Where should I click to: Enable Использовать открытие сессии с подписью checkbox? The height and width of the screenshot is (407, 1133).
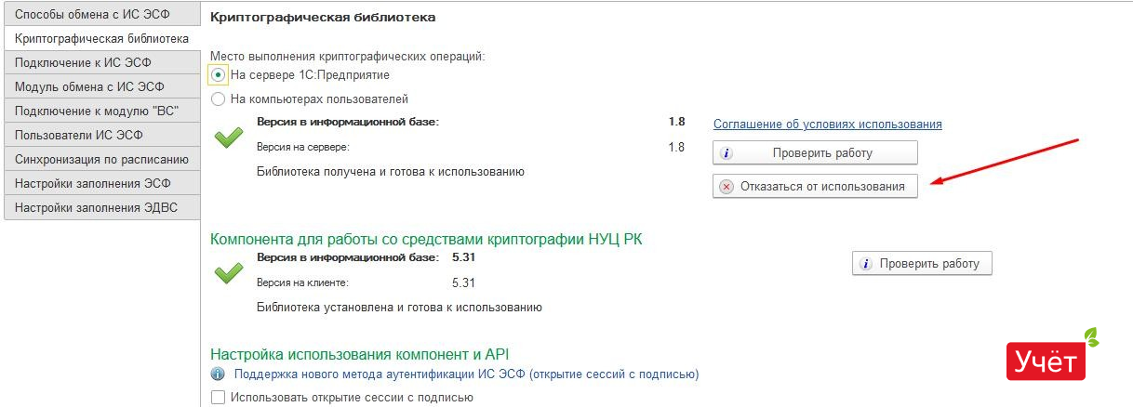219,398
